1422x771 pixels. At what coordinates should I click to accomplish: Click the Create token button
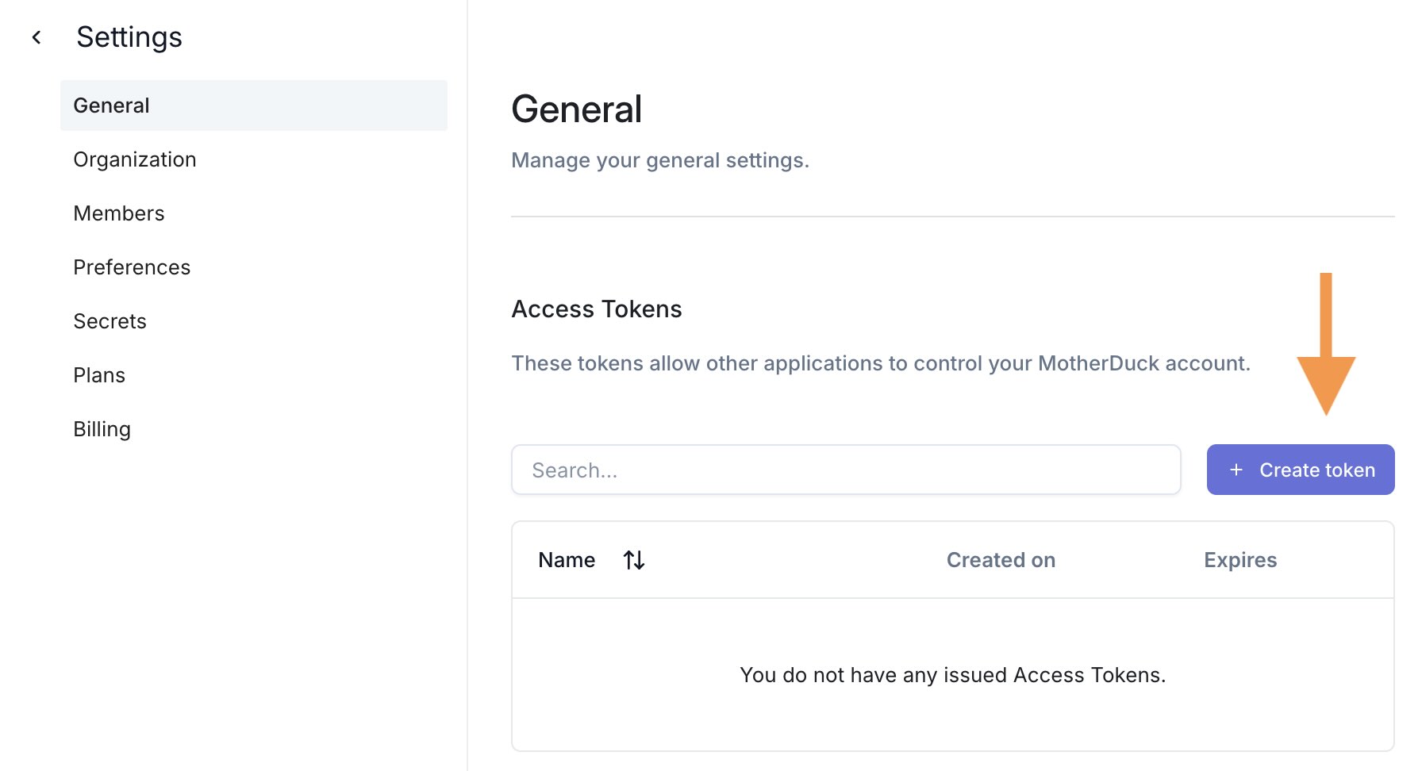[1300, 470]
